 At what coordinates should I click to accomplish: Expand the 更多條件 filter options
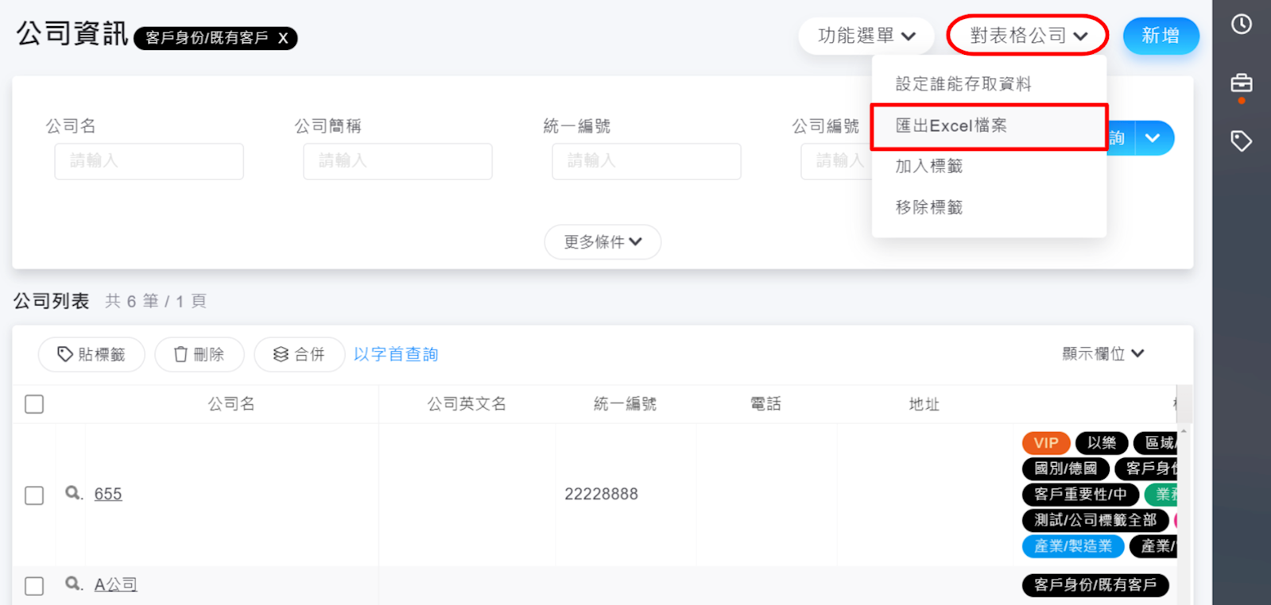603,242
